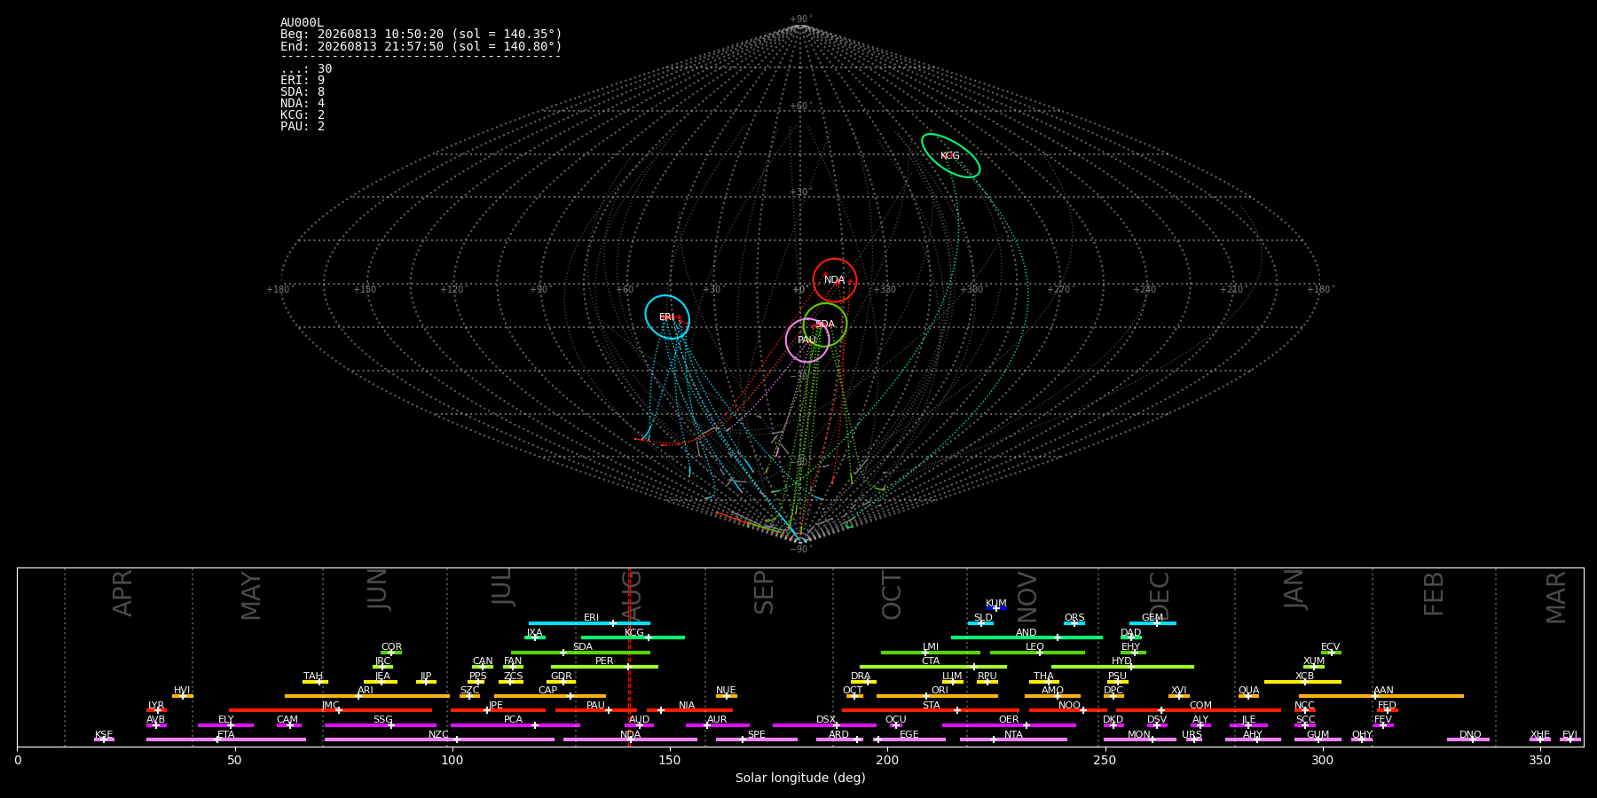Screen dimensions: 1597x798
Task: Select the ETA pink shower bar
Action: [x=226, y=739]
